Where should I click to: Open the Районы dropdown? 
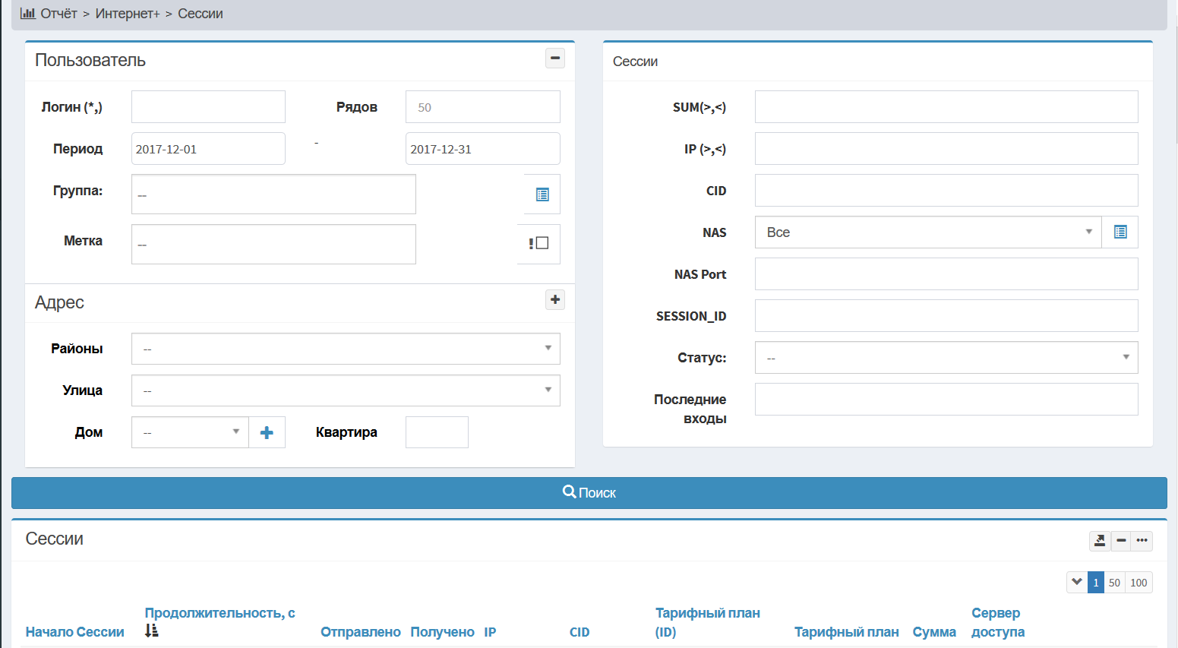[346, 349]
